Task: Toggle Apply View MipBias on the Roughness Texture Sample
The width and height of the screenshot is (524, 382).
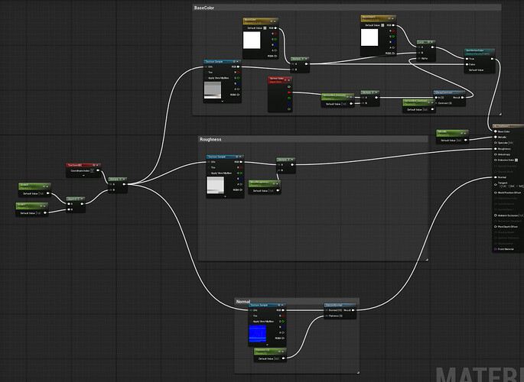Action: pyautogui.click(x=210, y=173)
